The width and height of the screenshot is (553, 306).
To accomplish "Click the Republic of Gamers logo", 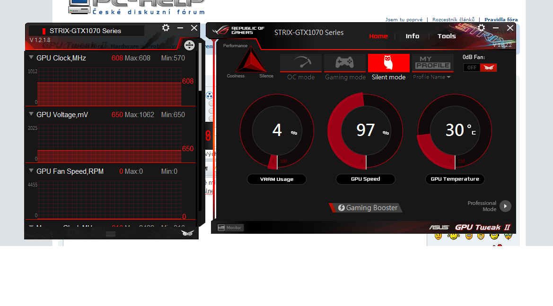I will pos(238,31).
